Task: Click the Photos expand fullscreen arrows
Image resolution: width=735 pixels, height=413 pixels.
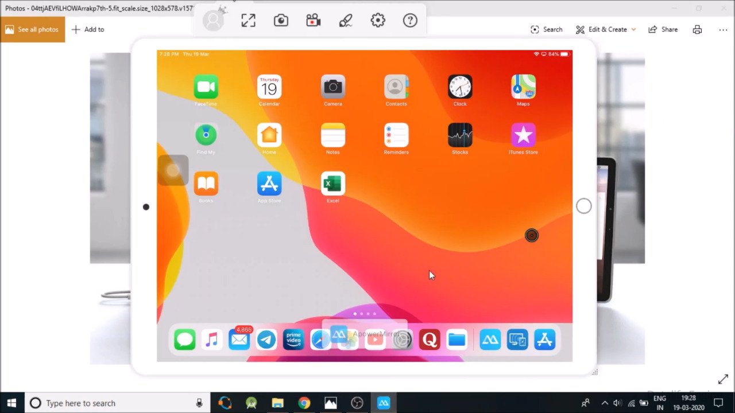Action: click(x=723, y=380)
